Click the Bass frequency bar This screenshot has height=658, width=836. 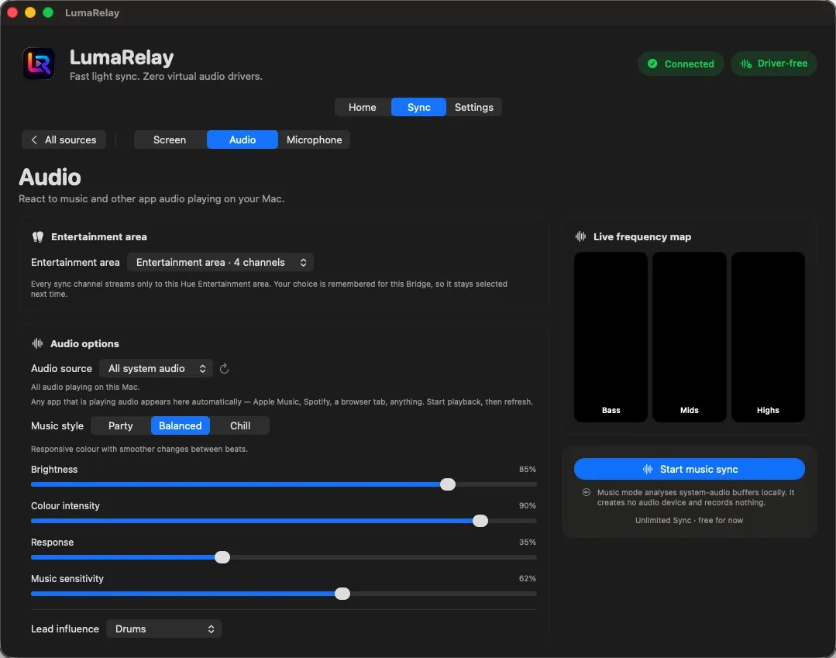click(611, 337)
